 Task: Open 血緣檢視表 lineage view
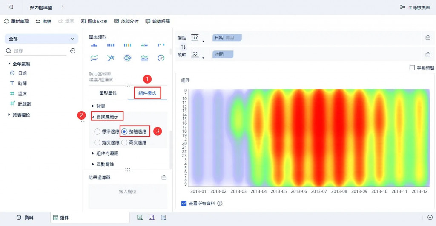[415, 8]
